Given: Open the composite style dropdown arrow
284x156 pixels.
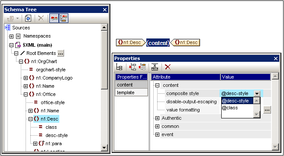Looking at the screenshot, I should 257,94.
